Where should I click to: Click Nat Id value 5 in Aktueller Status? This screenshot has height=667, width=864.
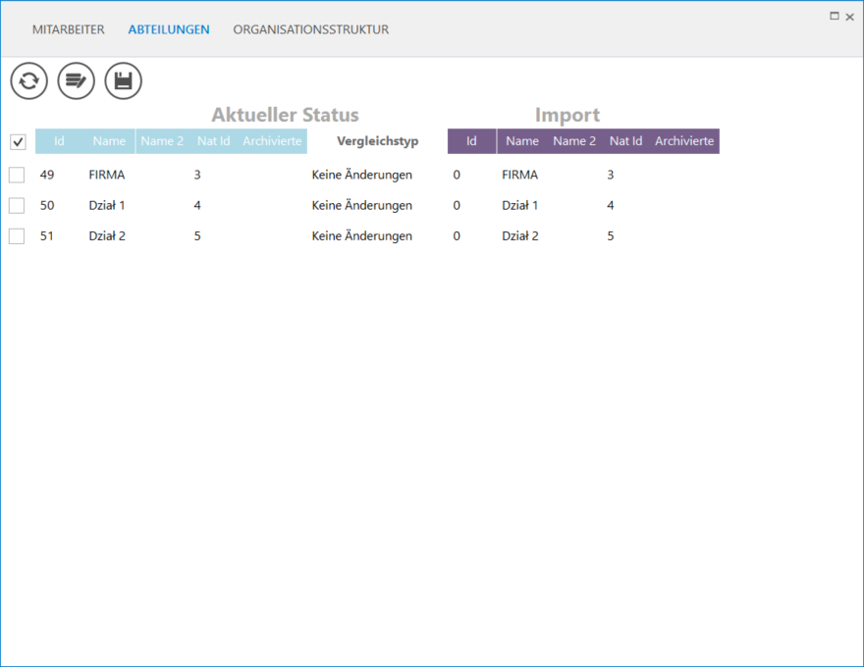[x=197, y=236]
